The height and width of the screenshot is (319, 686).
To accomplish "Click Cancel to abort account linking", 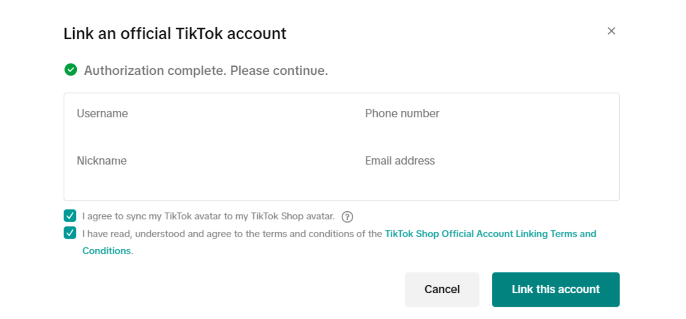I will tap(442, 289).
